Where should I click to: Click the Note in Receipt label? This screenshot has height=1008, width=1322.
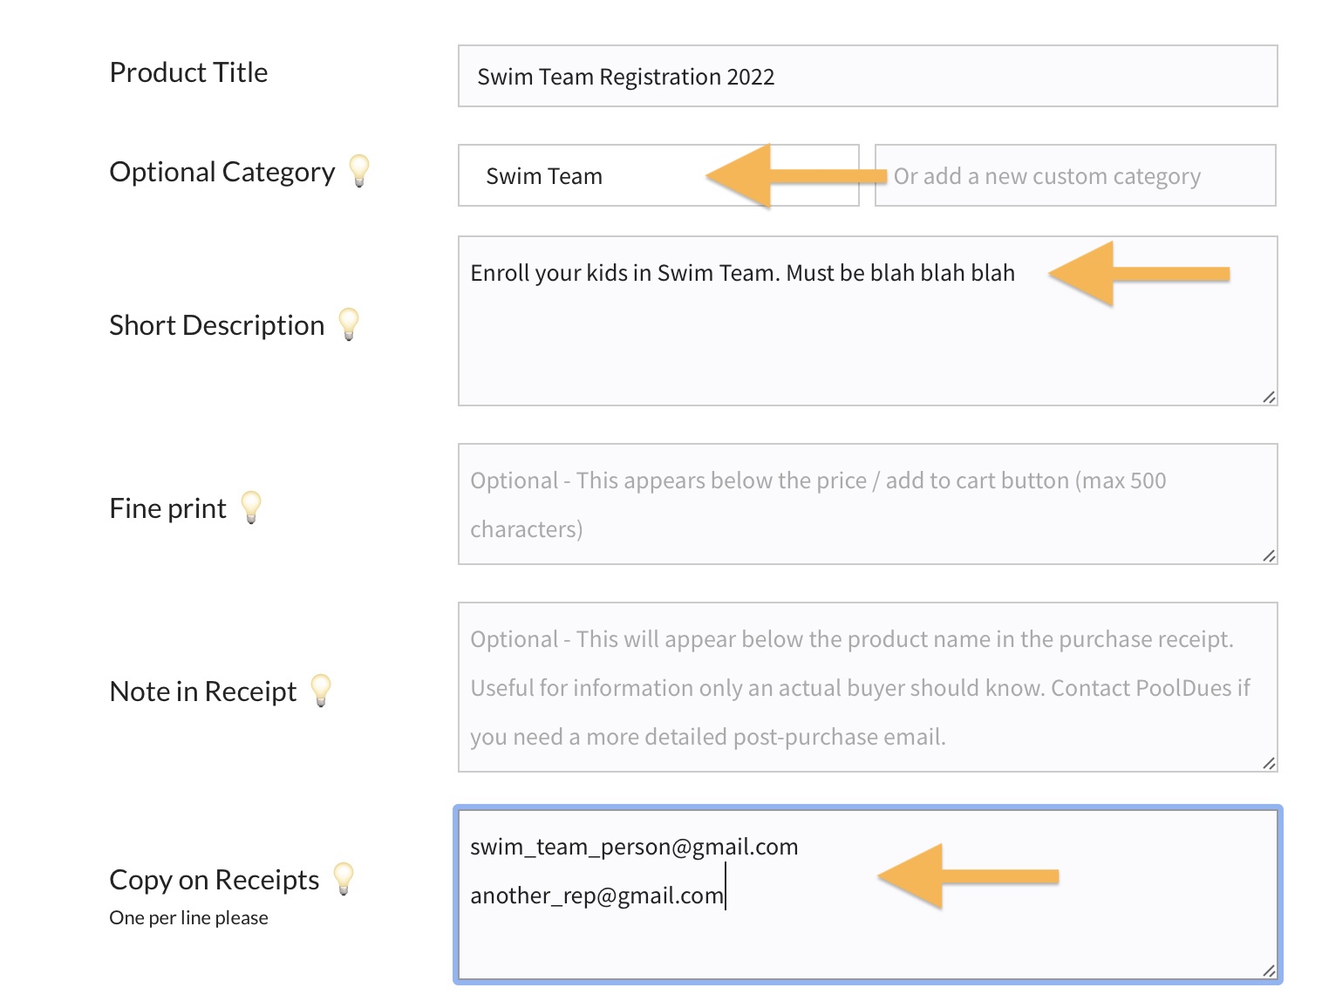point(202,691)
